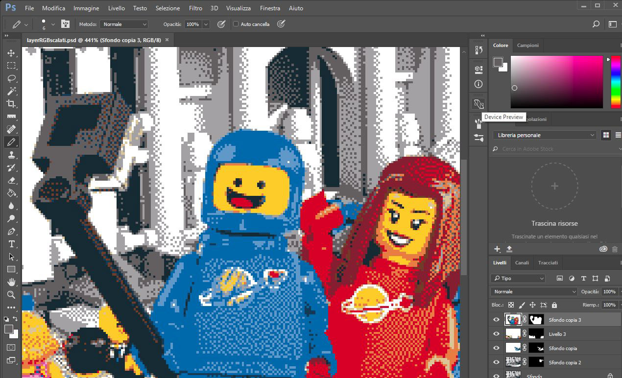The height and width of the screenshot is (378, 622).
Task: Hide the Sfondo copia 2 layer
Action: [497, 362]
